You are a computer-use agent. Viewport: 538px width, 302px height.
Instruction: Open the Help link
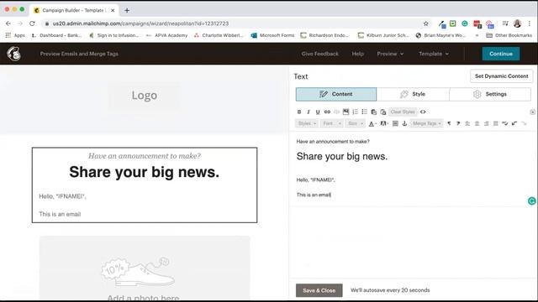coord(357,54)
